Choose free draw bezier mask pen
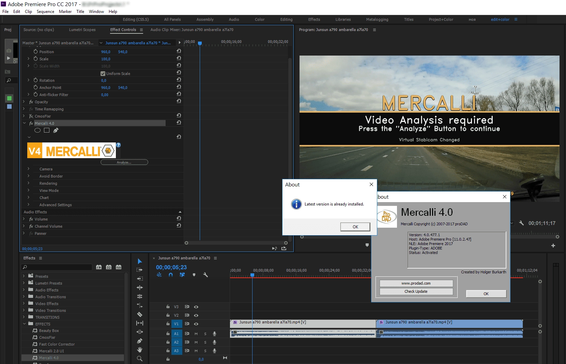This screenshot has width=566, height=364. (56, 130)
